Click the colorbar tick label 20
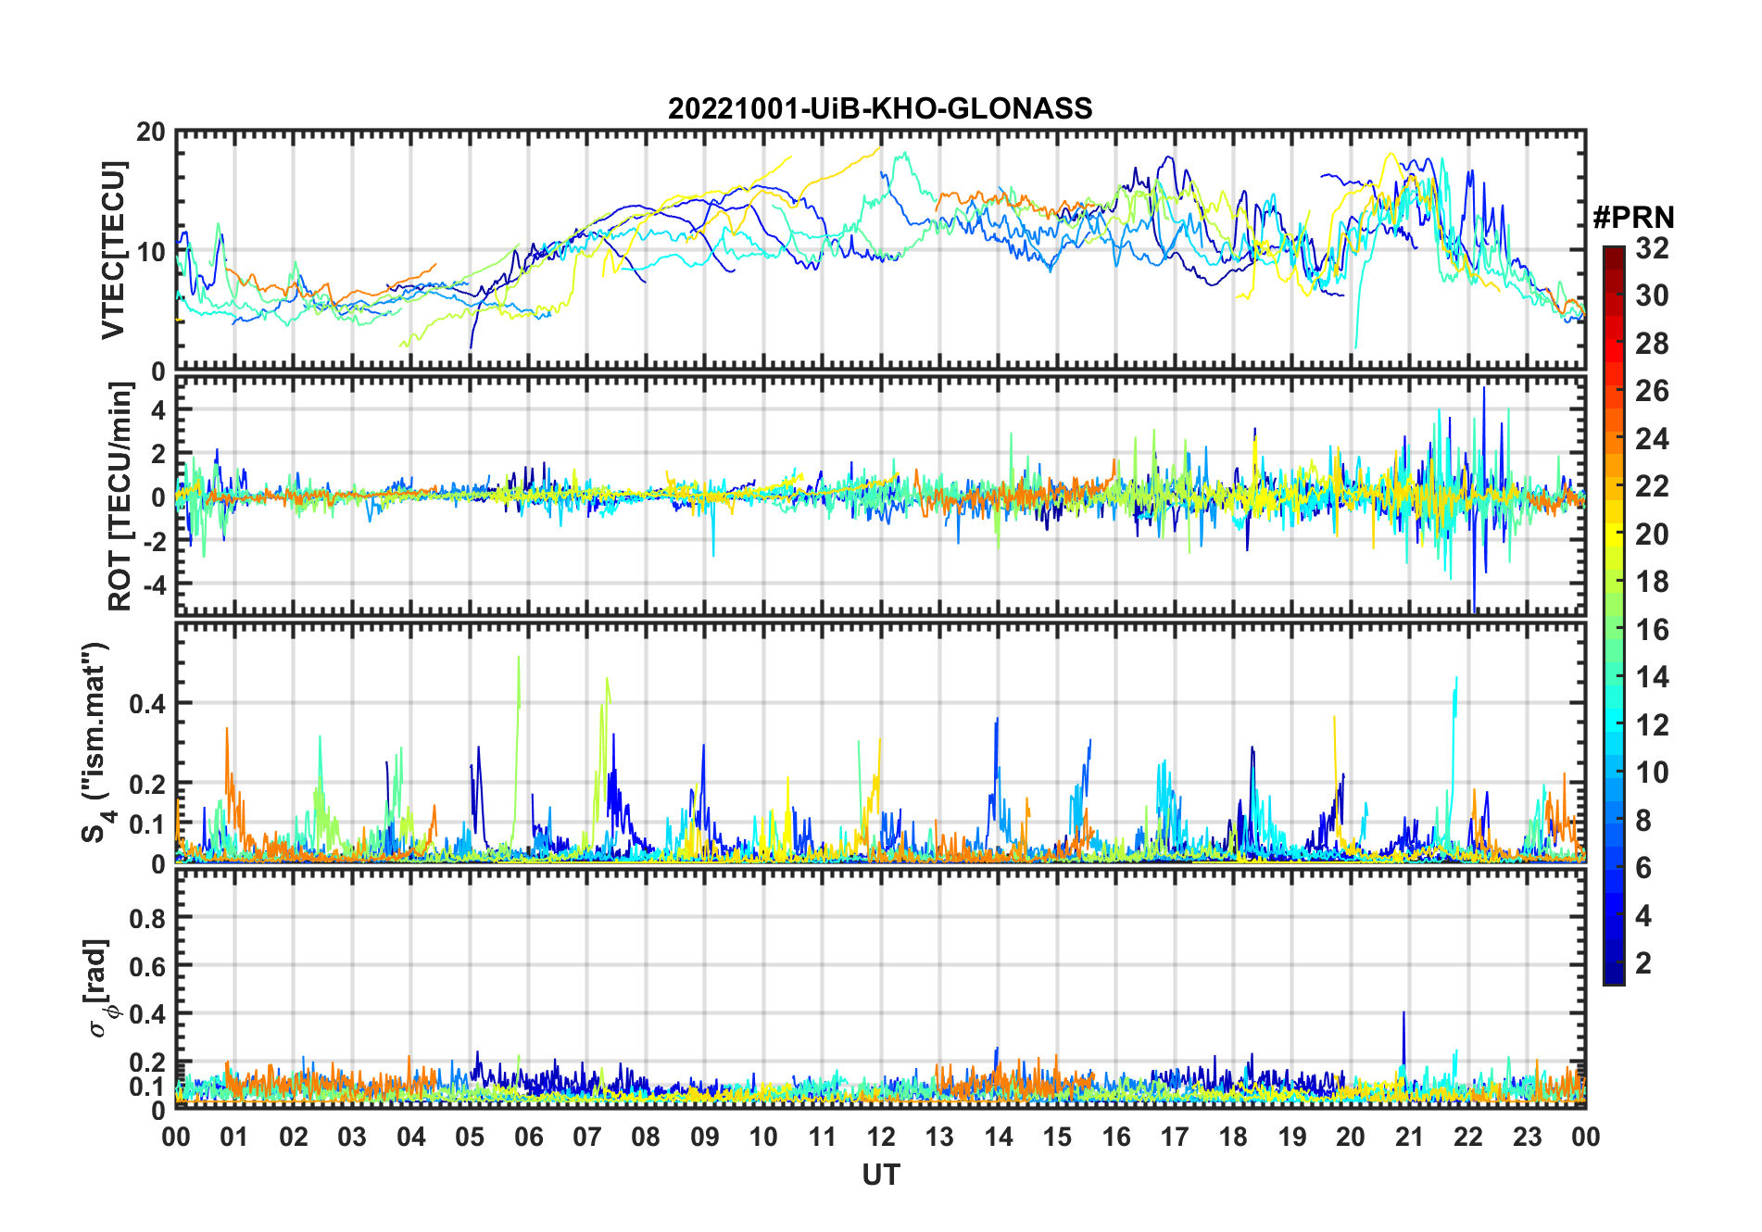Viewport: 1762px width, 1232px height. coord(1652,534)
